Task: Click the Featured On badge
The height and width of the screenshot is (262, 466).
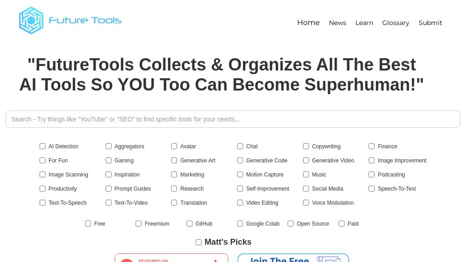Action: (171, 258)
